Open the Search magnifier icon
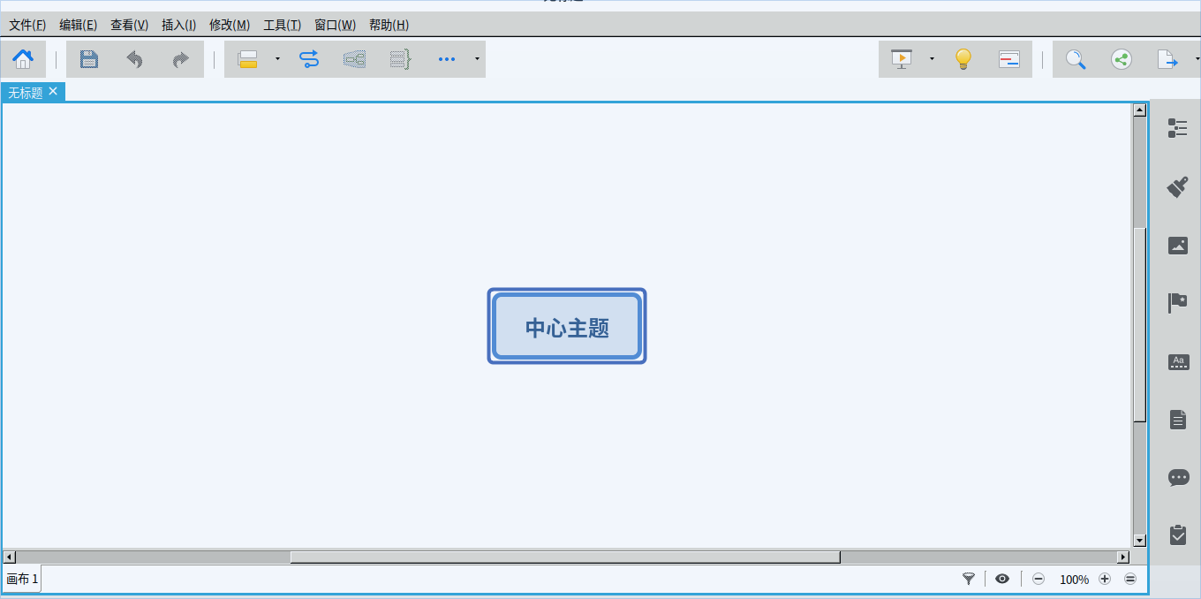Image resolution: width=1201 pixels, height=599 pixels. click(1076, 59)
